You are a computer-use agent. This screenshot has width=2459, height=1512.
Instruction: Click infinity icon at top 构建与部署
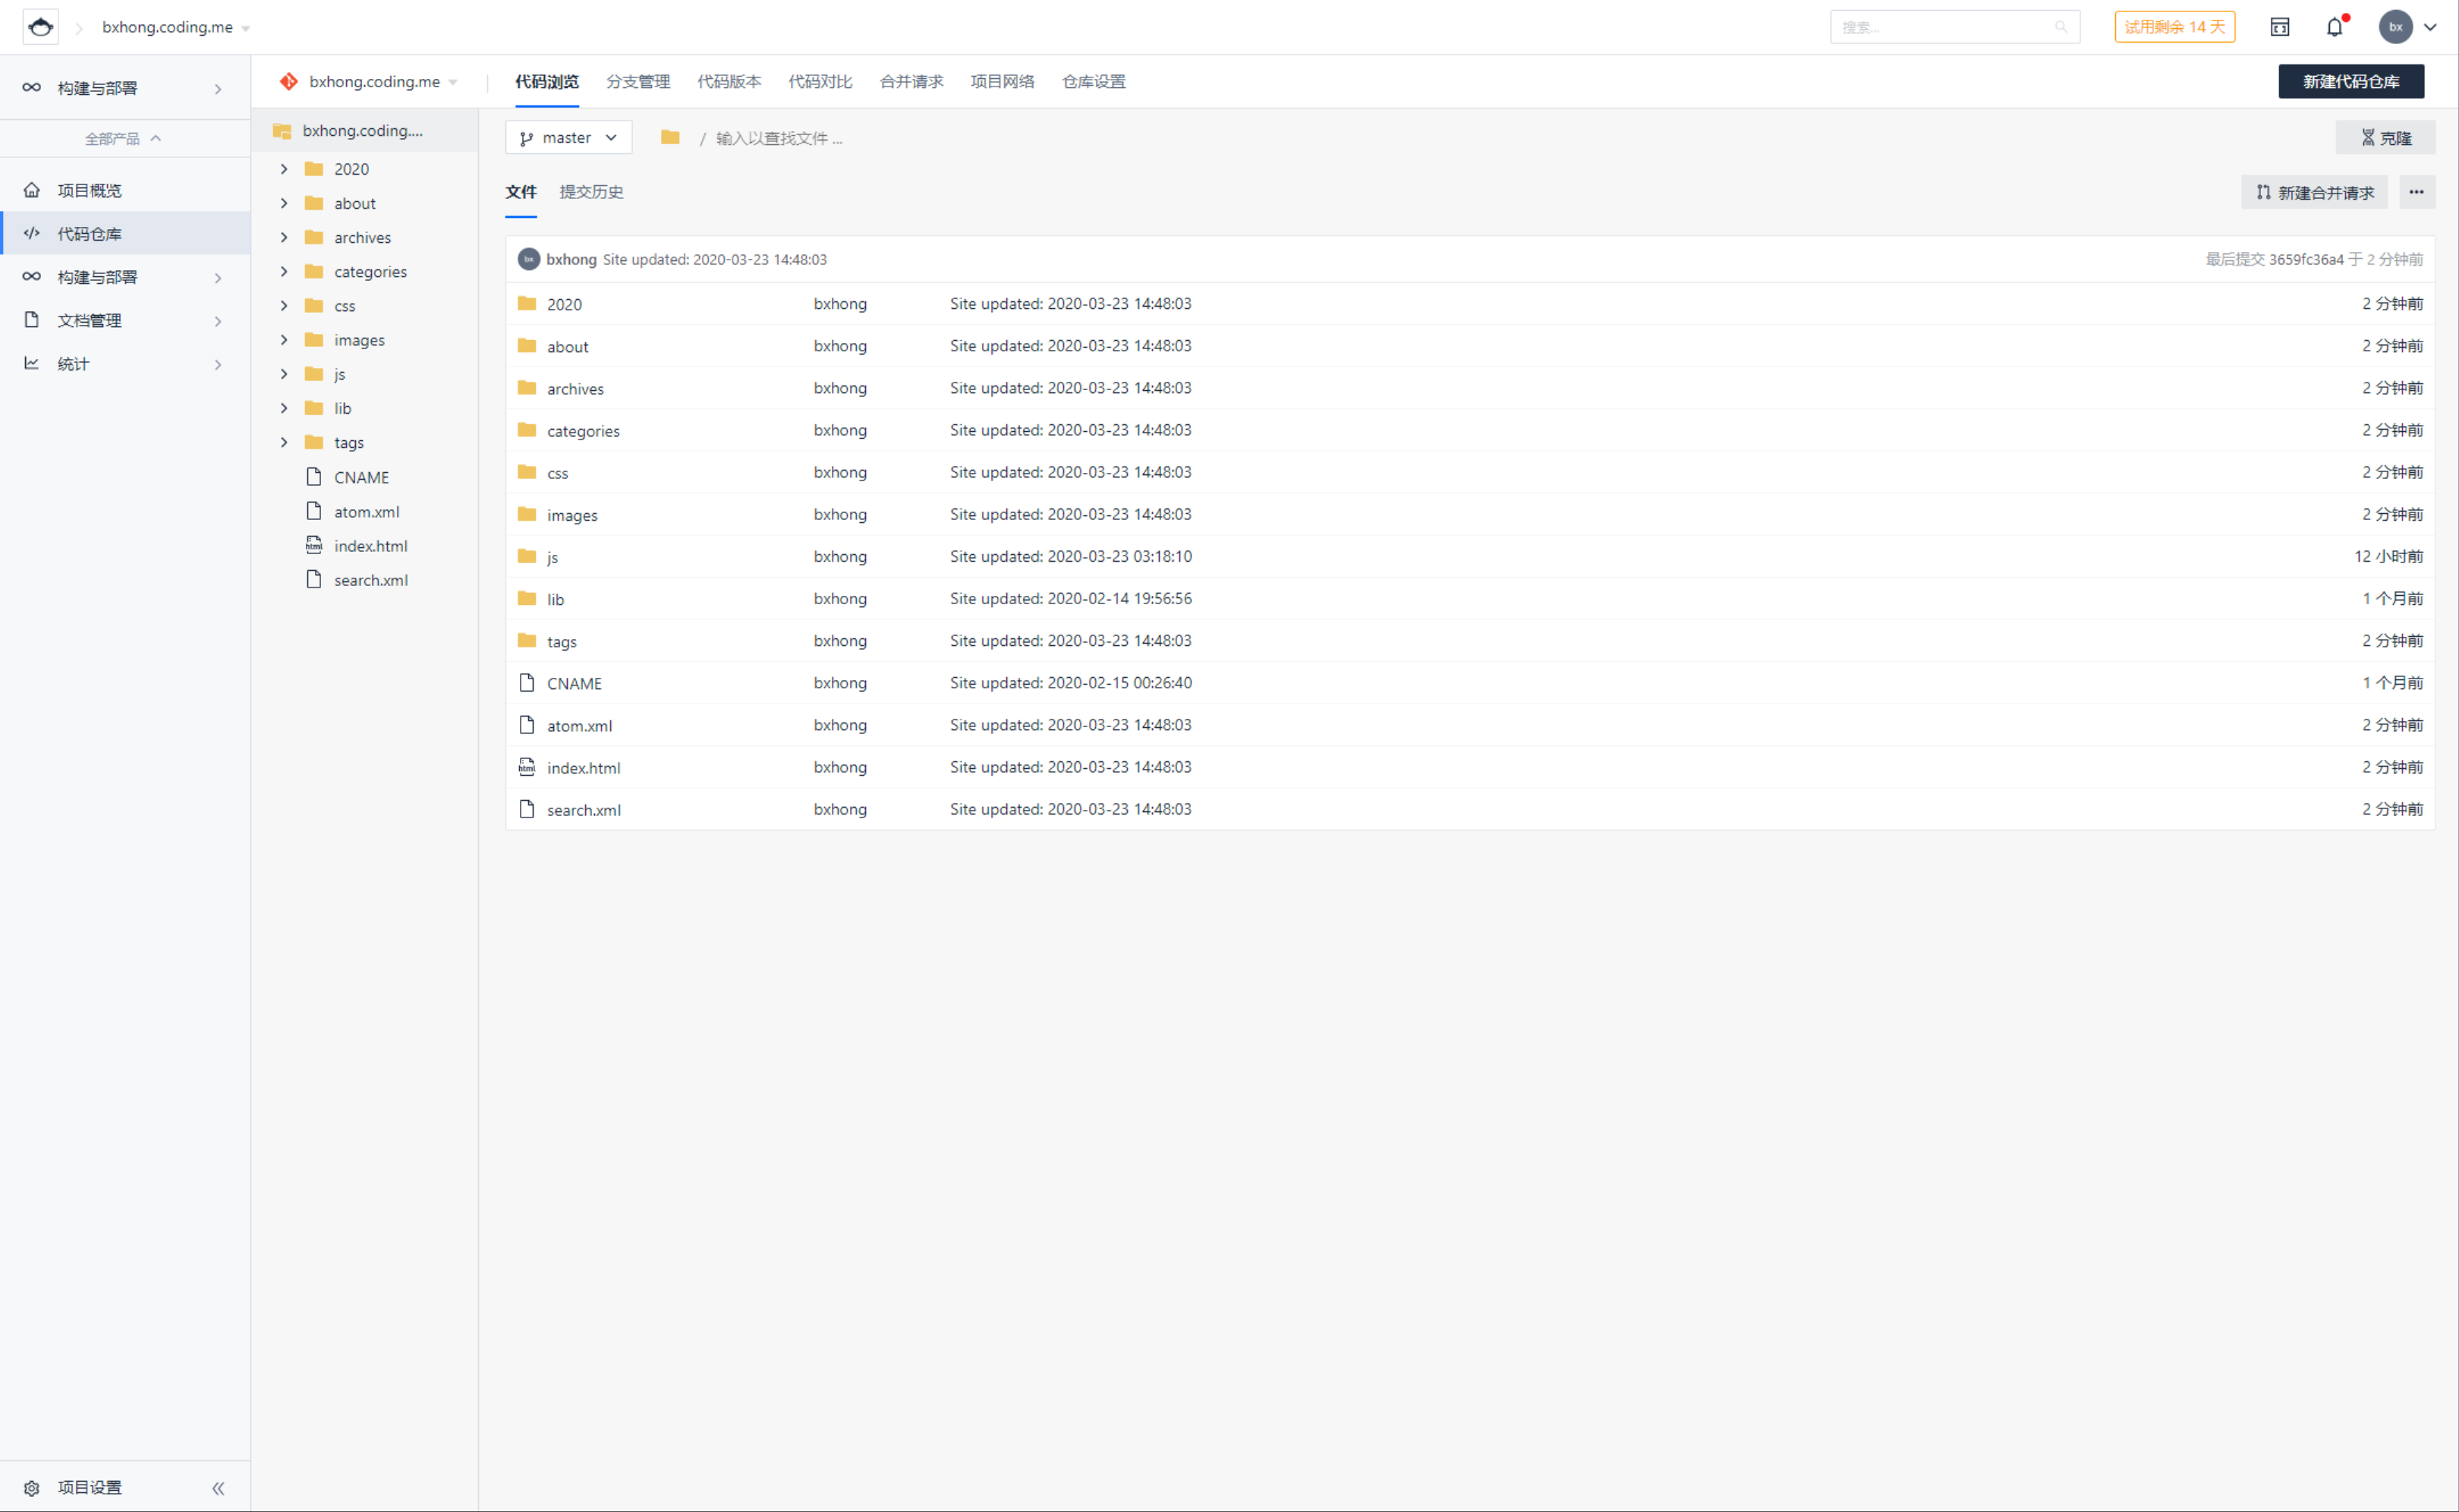pyautogui.click(x=32, y=87)
